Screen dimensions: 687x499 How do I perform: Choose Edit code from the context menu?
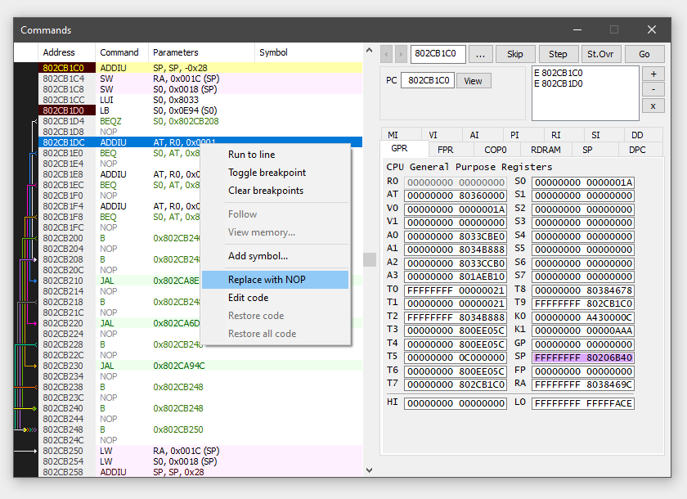coord(248,298)
